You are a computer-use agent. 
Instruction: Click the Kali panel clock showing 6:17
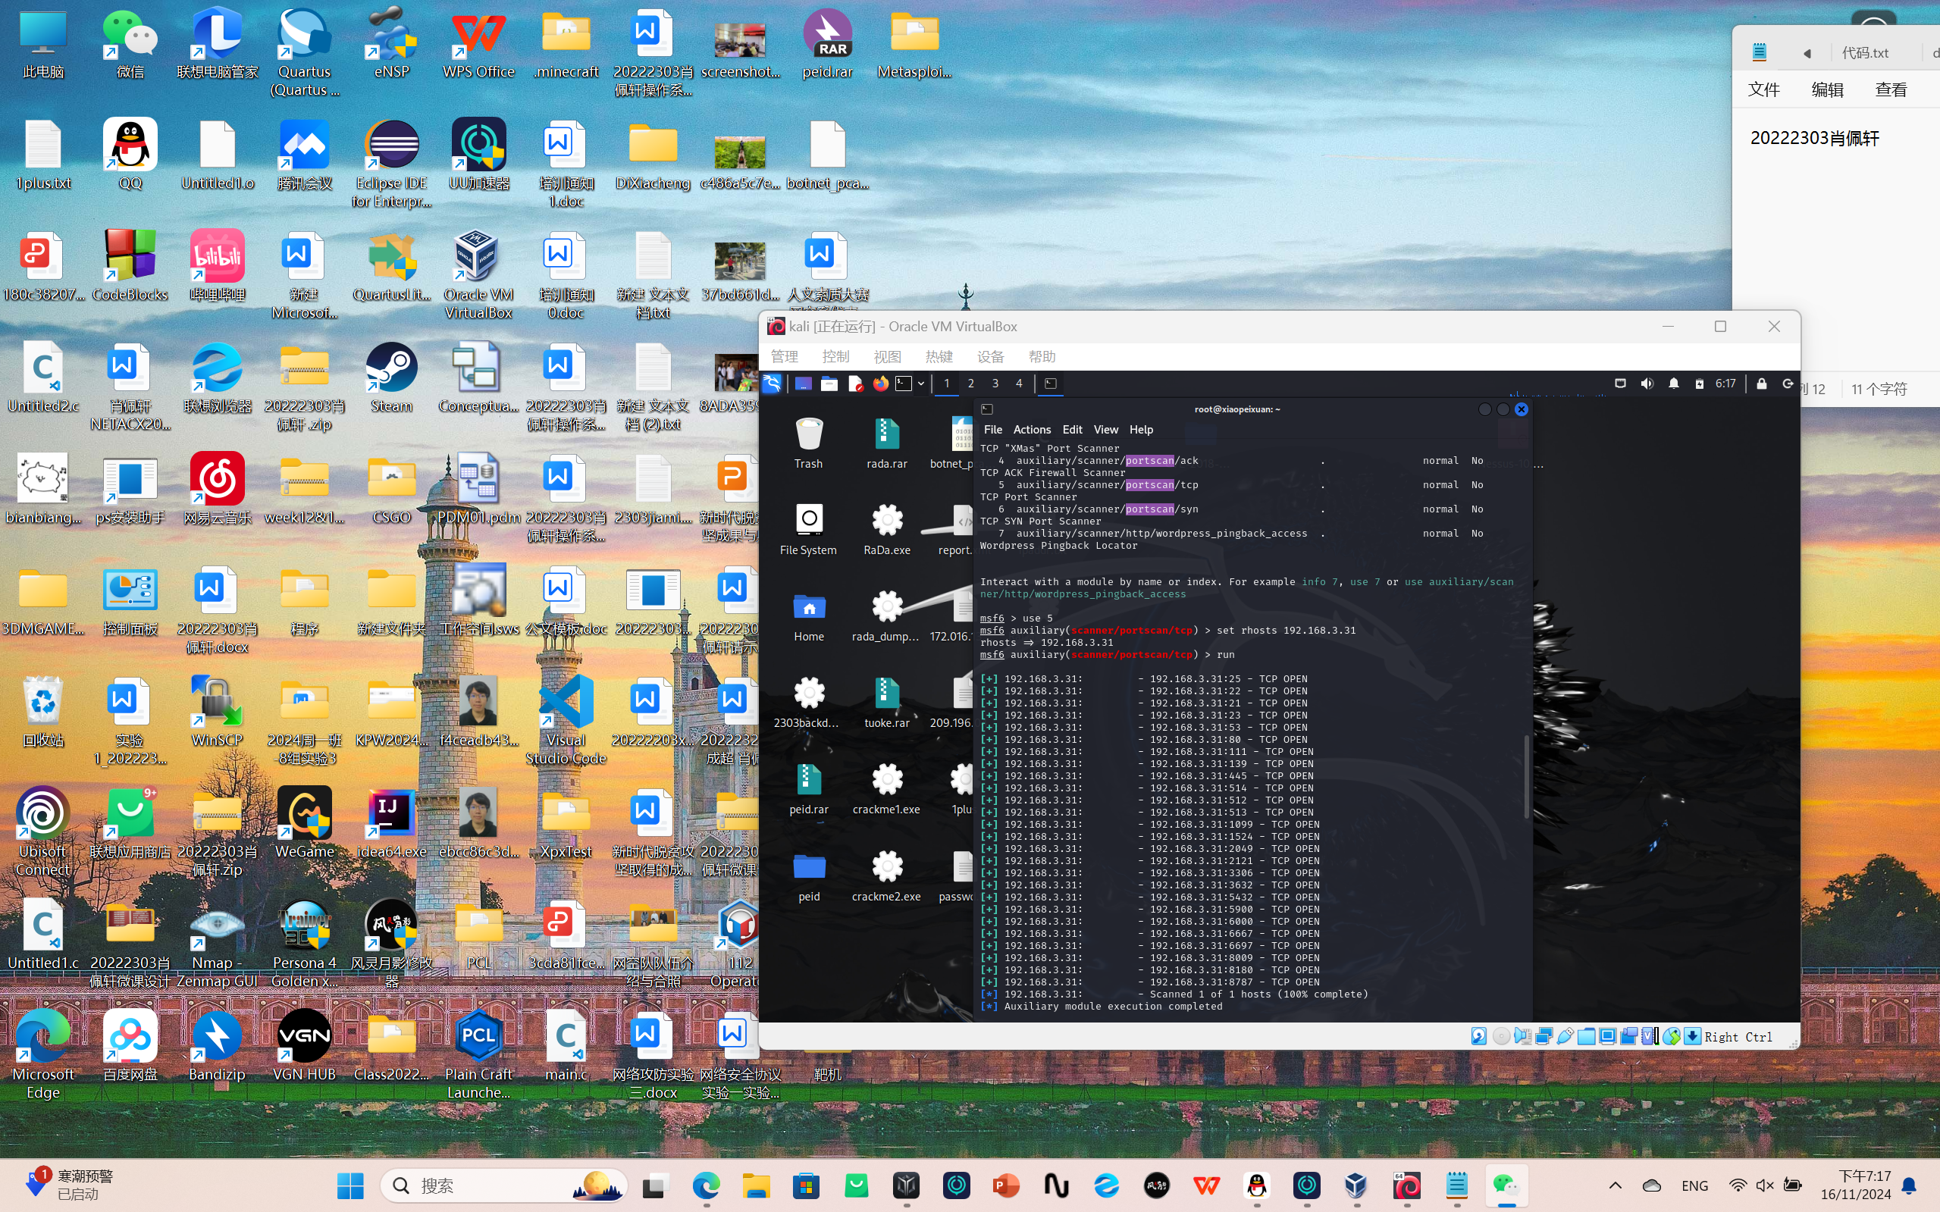(1725, 384)
